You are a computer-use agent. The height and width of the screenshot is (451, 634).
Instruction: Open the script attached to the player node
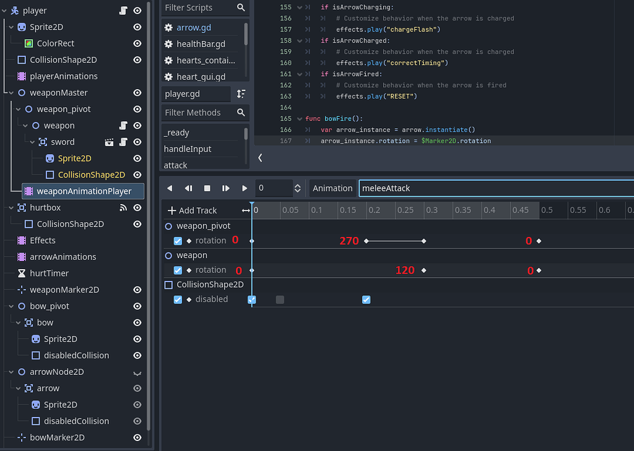click(x=123, y=10)
